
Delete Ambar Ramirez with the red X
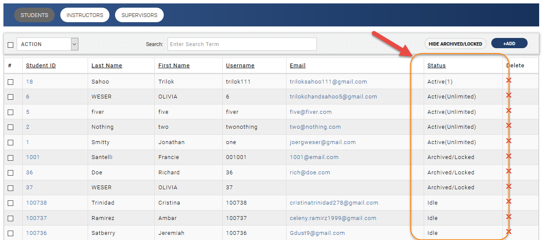click(x=509, y=217)
